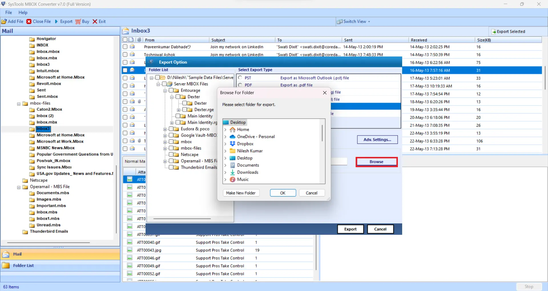Check the Entourage folder checkbox

pyautogui.click(x=171, y=90)
